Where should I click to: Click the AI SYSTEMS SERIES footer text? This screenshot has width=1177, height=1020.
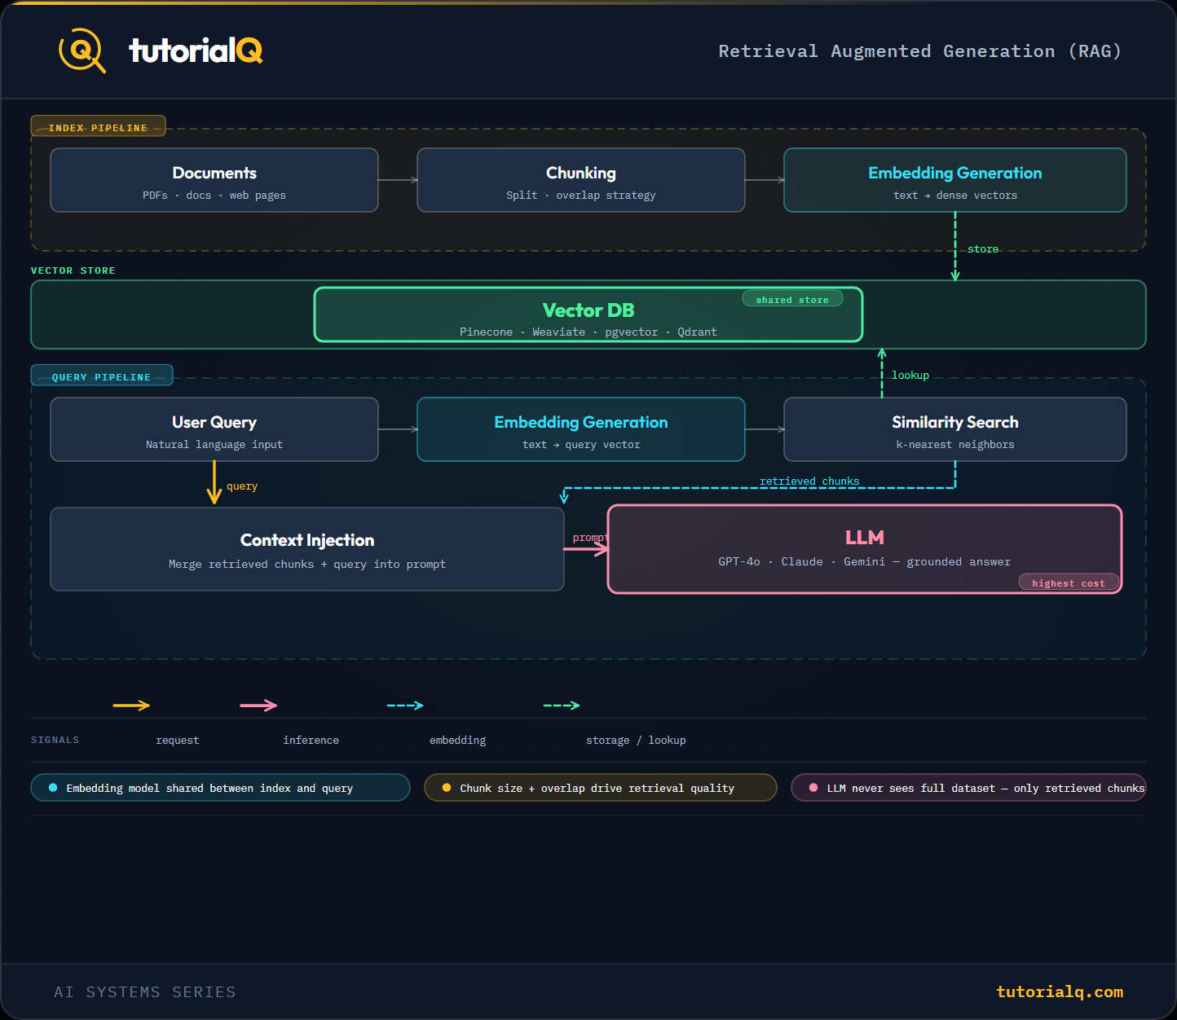[145, 992]
